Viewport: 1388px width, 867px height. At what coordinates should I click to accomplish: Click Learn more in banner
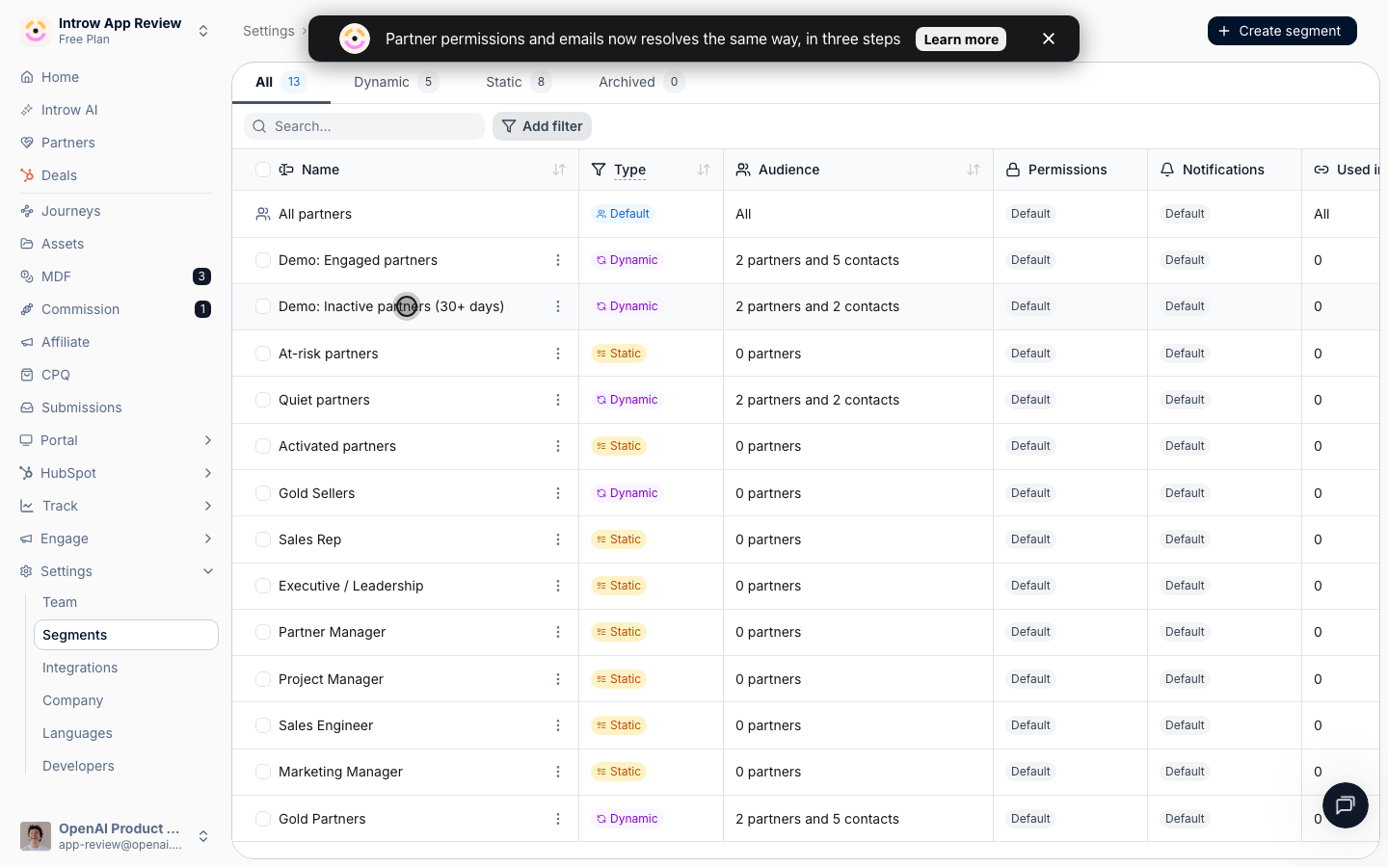click(x=961, y=39)
